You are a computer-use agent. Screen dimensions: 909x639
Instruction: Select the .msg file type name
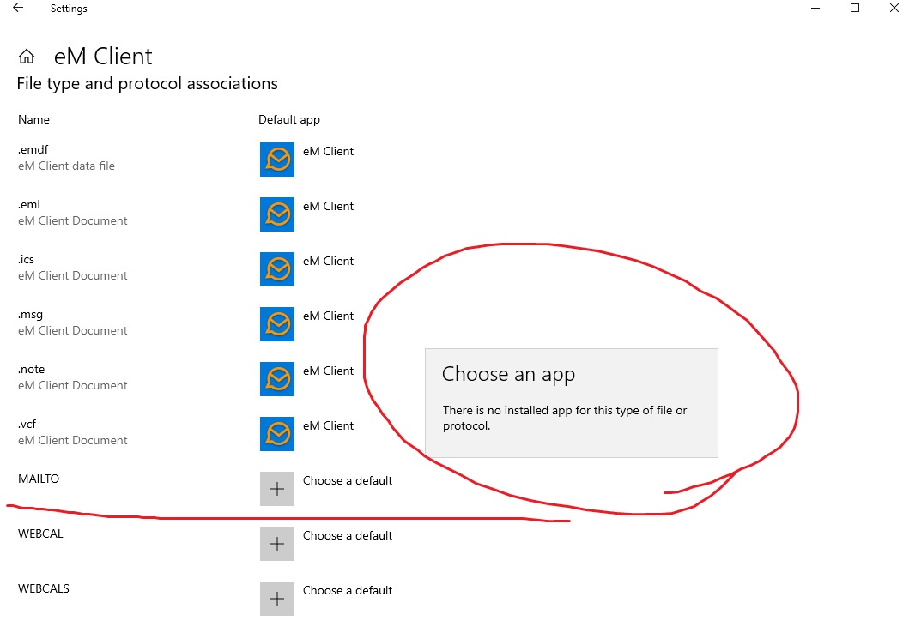(30, 315)
